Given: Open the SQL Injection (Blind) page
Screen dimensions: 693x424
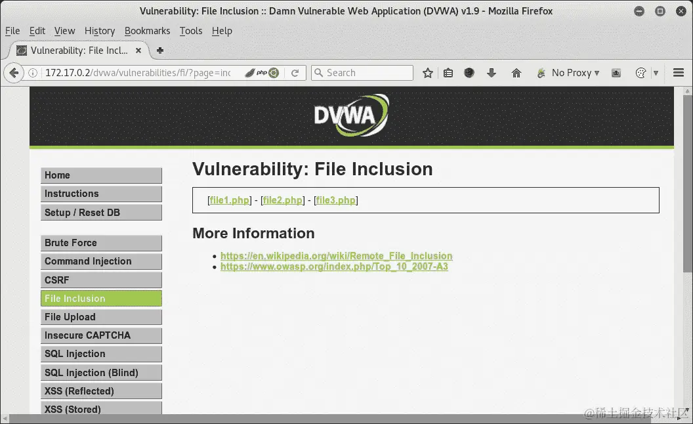Looking at the screenshot, I should [101, 372].
